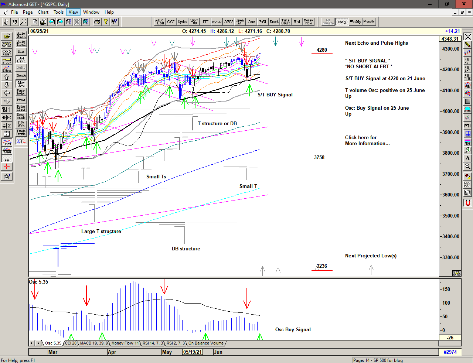The height and width of the screenshot is (363, 473).
Task: Click the printer icon in toolbar
Action: click(97, 22)
